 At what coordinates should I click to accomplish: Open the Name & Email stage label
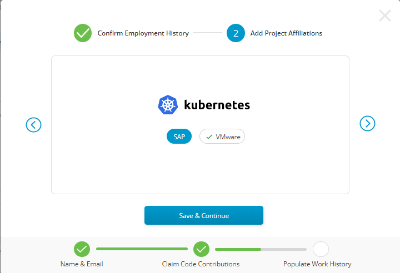click(x=82, y=264)
